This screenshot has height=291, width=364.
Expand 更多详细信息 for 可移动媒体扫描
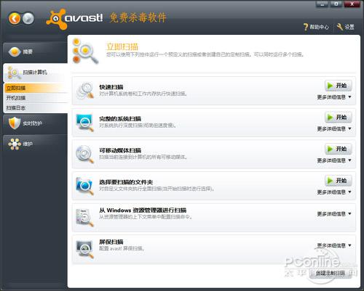pos(334,160)
